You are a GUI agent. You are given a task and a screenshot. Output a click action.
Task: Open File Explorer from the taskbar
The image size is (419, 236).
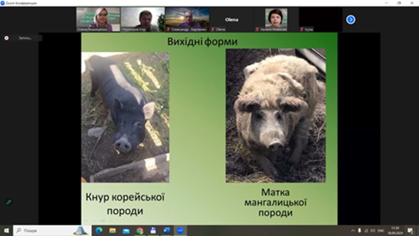click(x=113, y=230)
